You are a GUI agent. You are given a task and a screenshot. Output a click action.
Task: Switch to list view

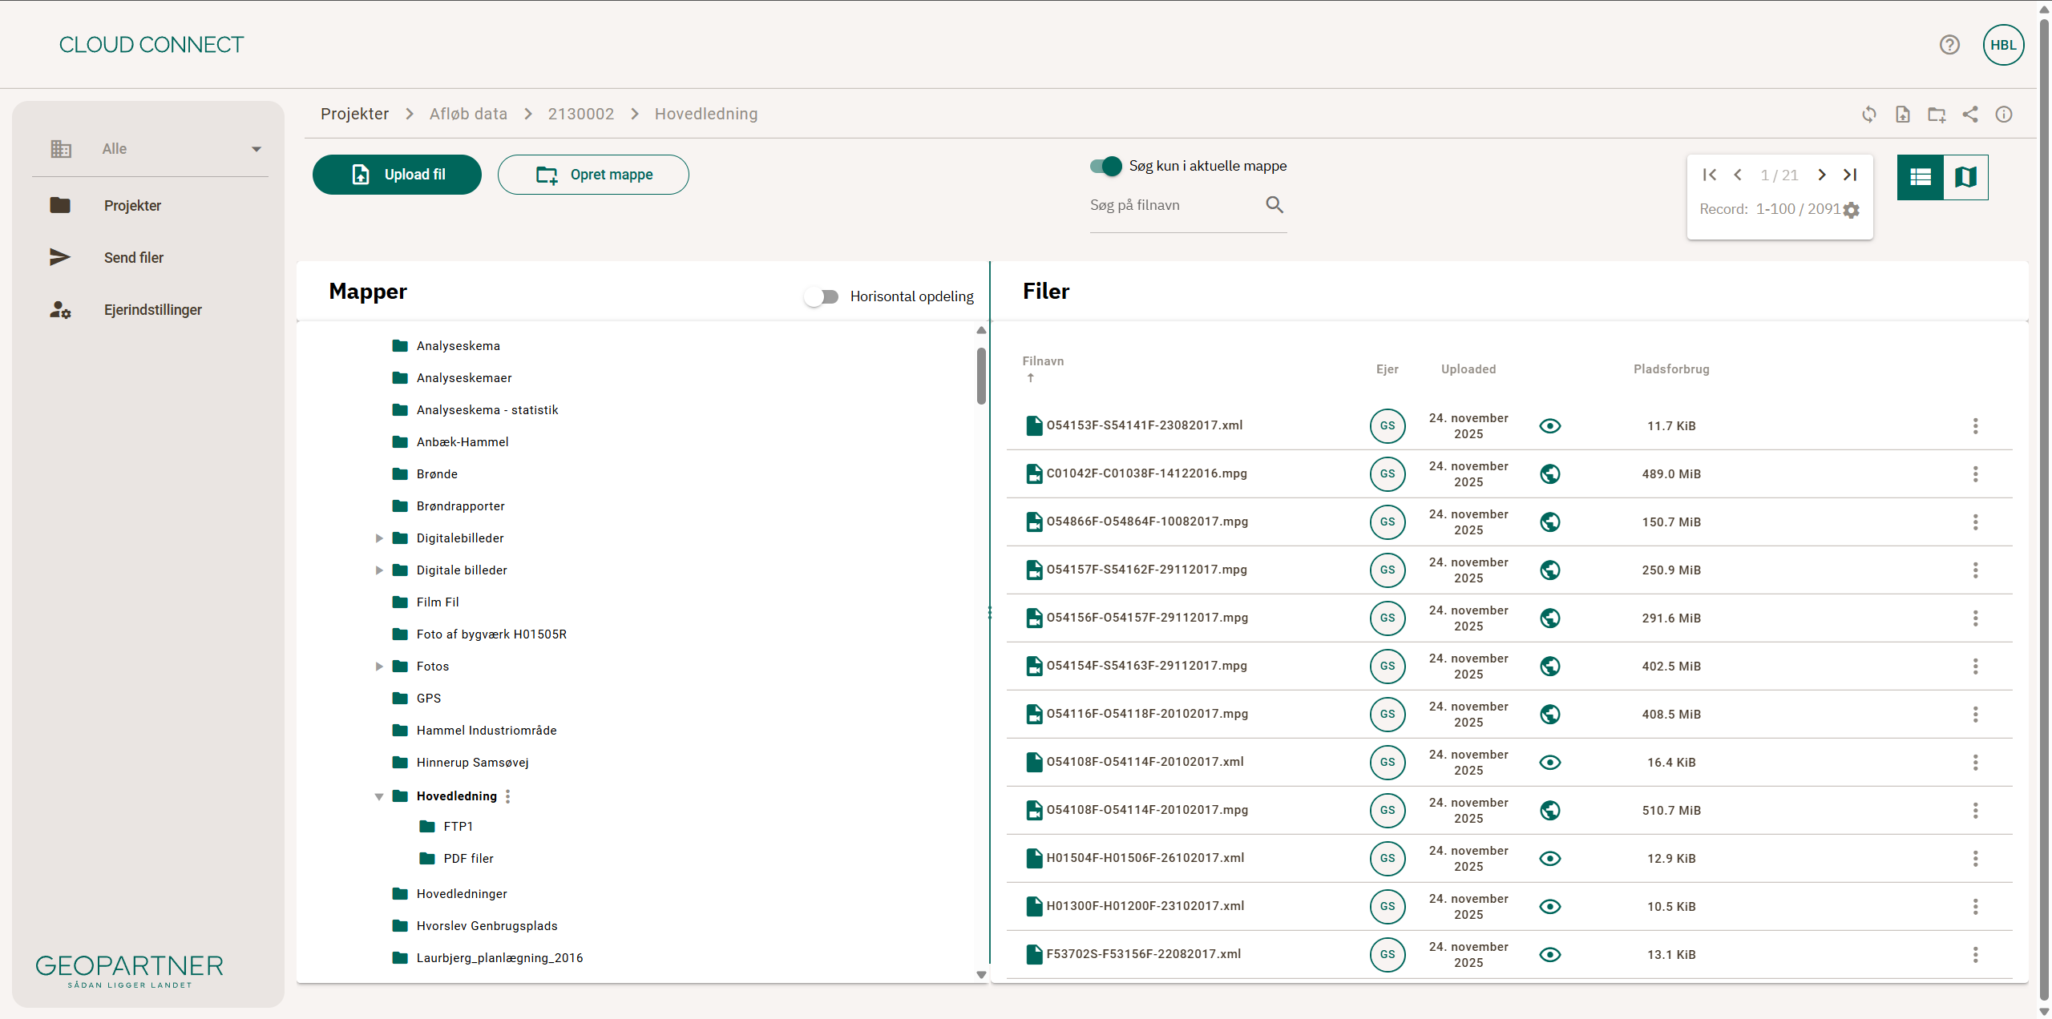1921,177
